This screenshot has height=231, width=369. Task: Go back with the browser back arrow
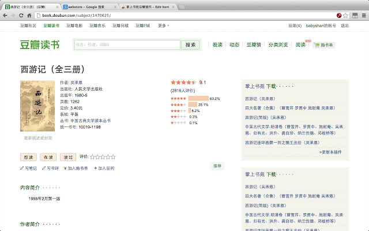click(5, 16)
